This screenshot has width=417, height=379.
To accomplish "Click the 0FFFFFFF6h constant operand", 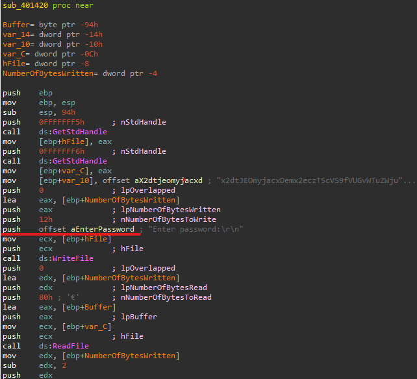I will [62, 151].
